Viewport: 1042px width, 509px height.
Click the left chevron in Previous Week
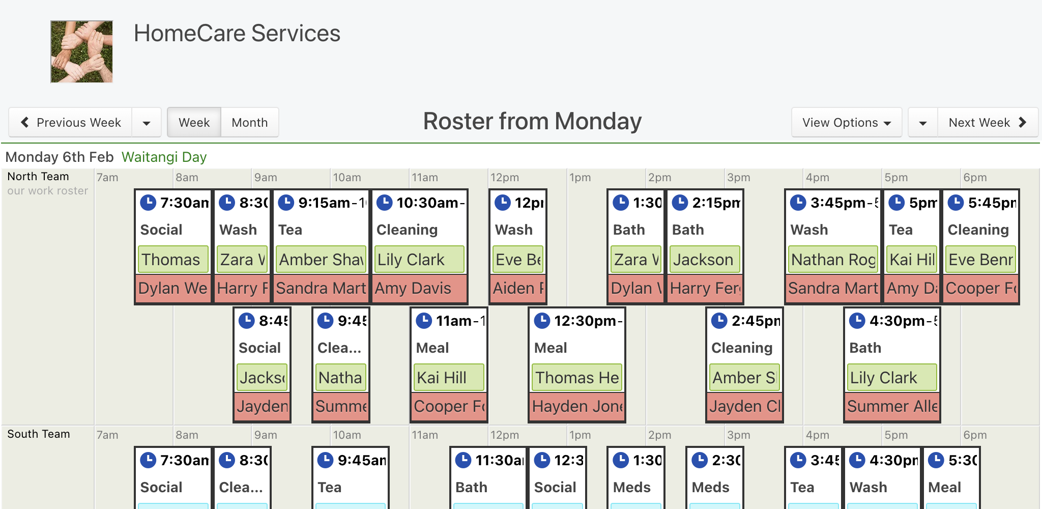pyautogui.click(x=25, y=122)
